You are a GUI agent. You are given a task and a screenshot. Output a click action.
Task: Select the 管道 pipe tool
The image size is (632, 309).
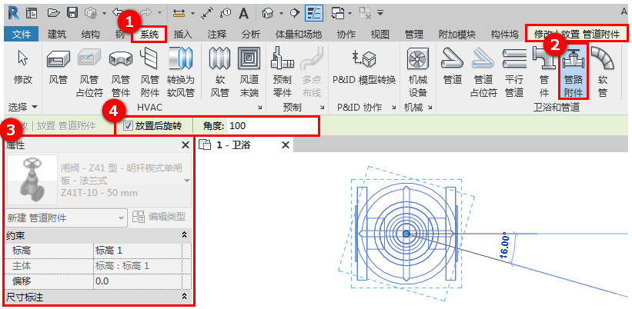point(452,67)
